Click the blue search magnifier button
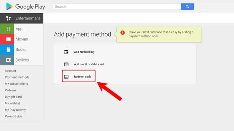 pos(187,7)
